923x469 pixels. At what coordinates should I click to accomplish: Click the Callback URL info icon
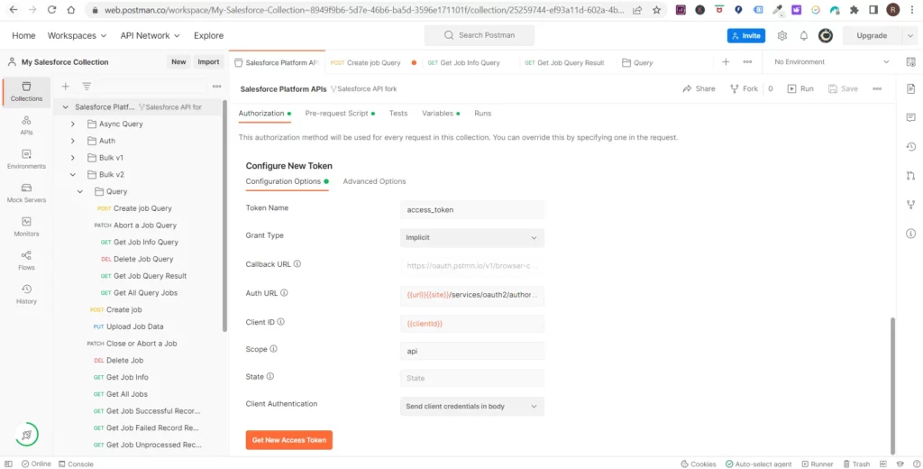point(297,264)
